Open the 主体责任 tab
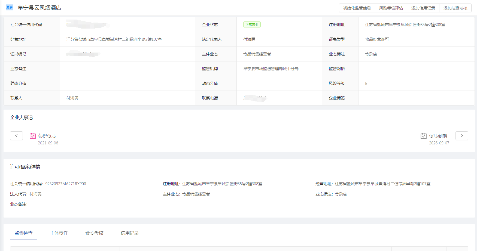This screenshot has width=477, height=251. pyautogui.click(x=59, y=233)
